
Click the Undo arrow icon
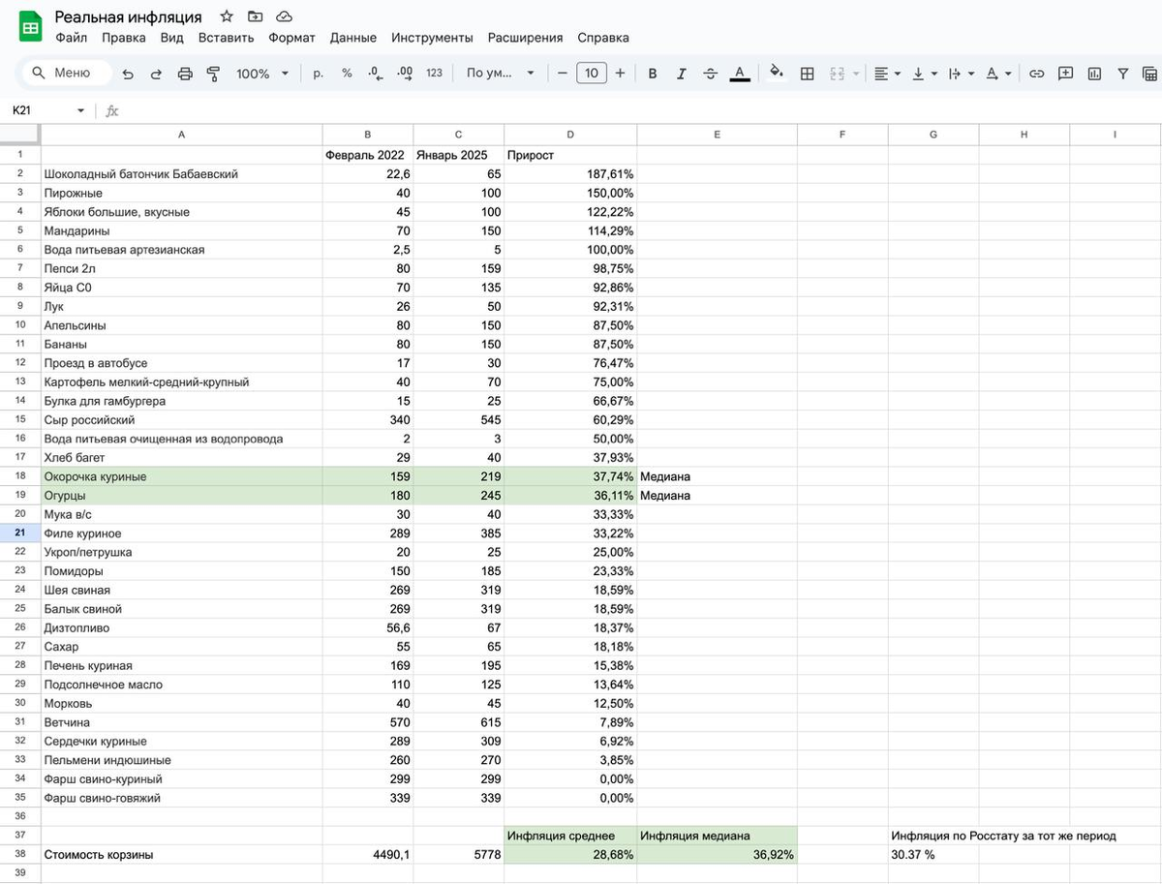(x=129, y=74)
